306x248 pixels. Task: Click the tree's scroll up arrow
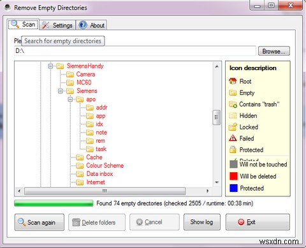(217, 66)
